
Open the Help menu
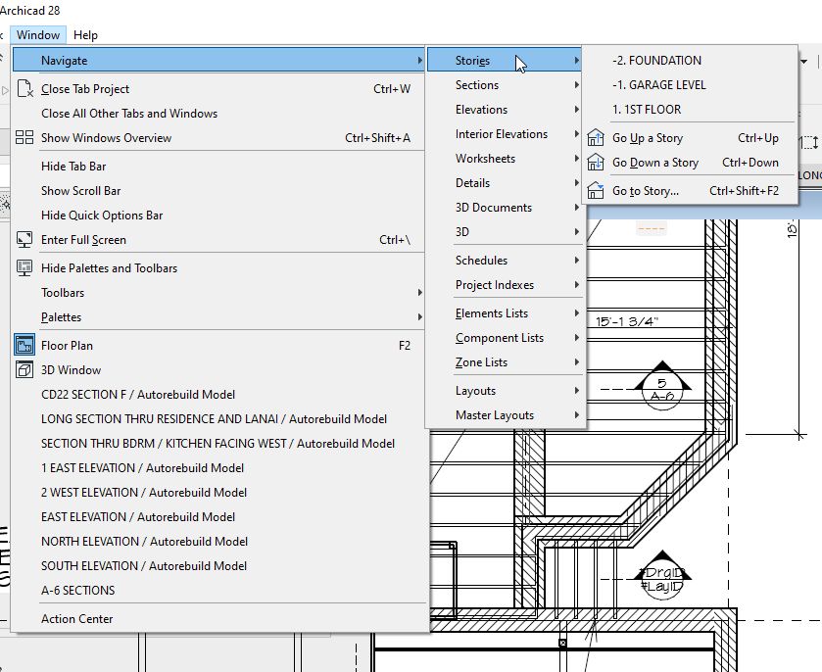[x=85, y=35]
